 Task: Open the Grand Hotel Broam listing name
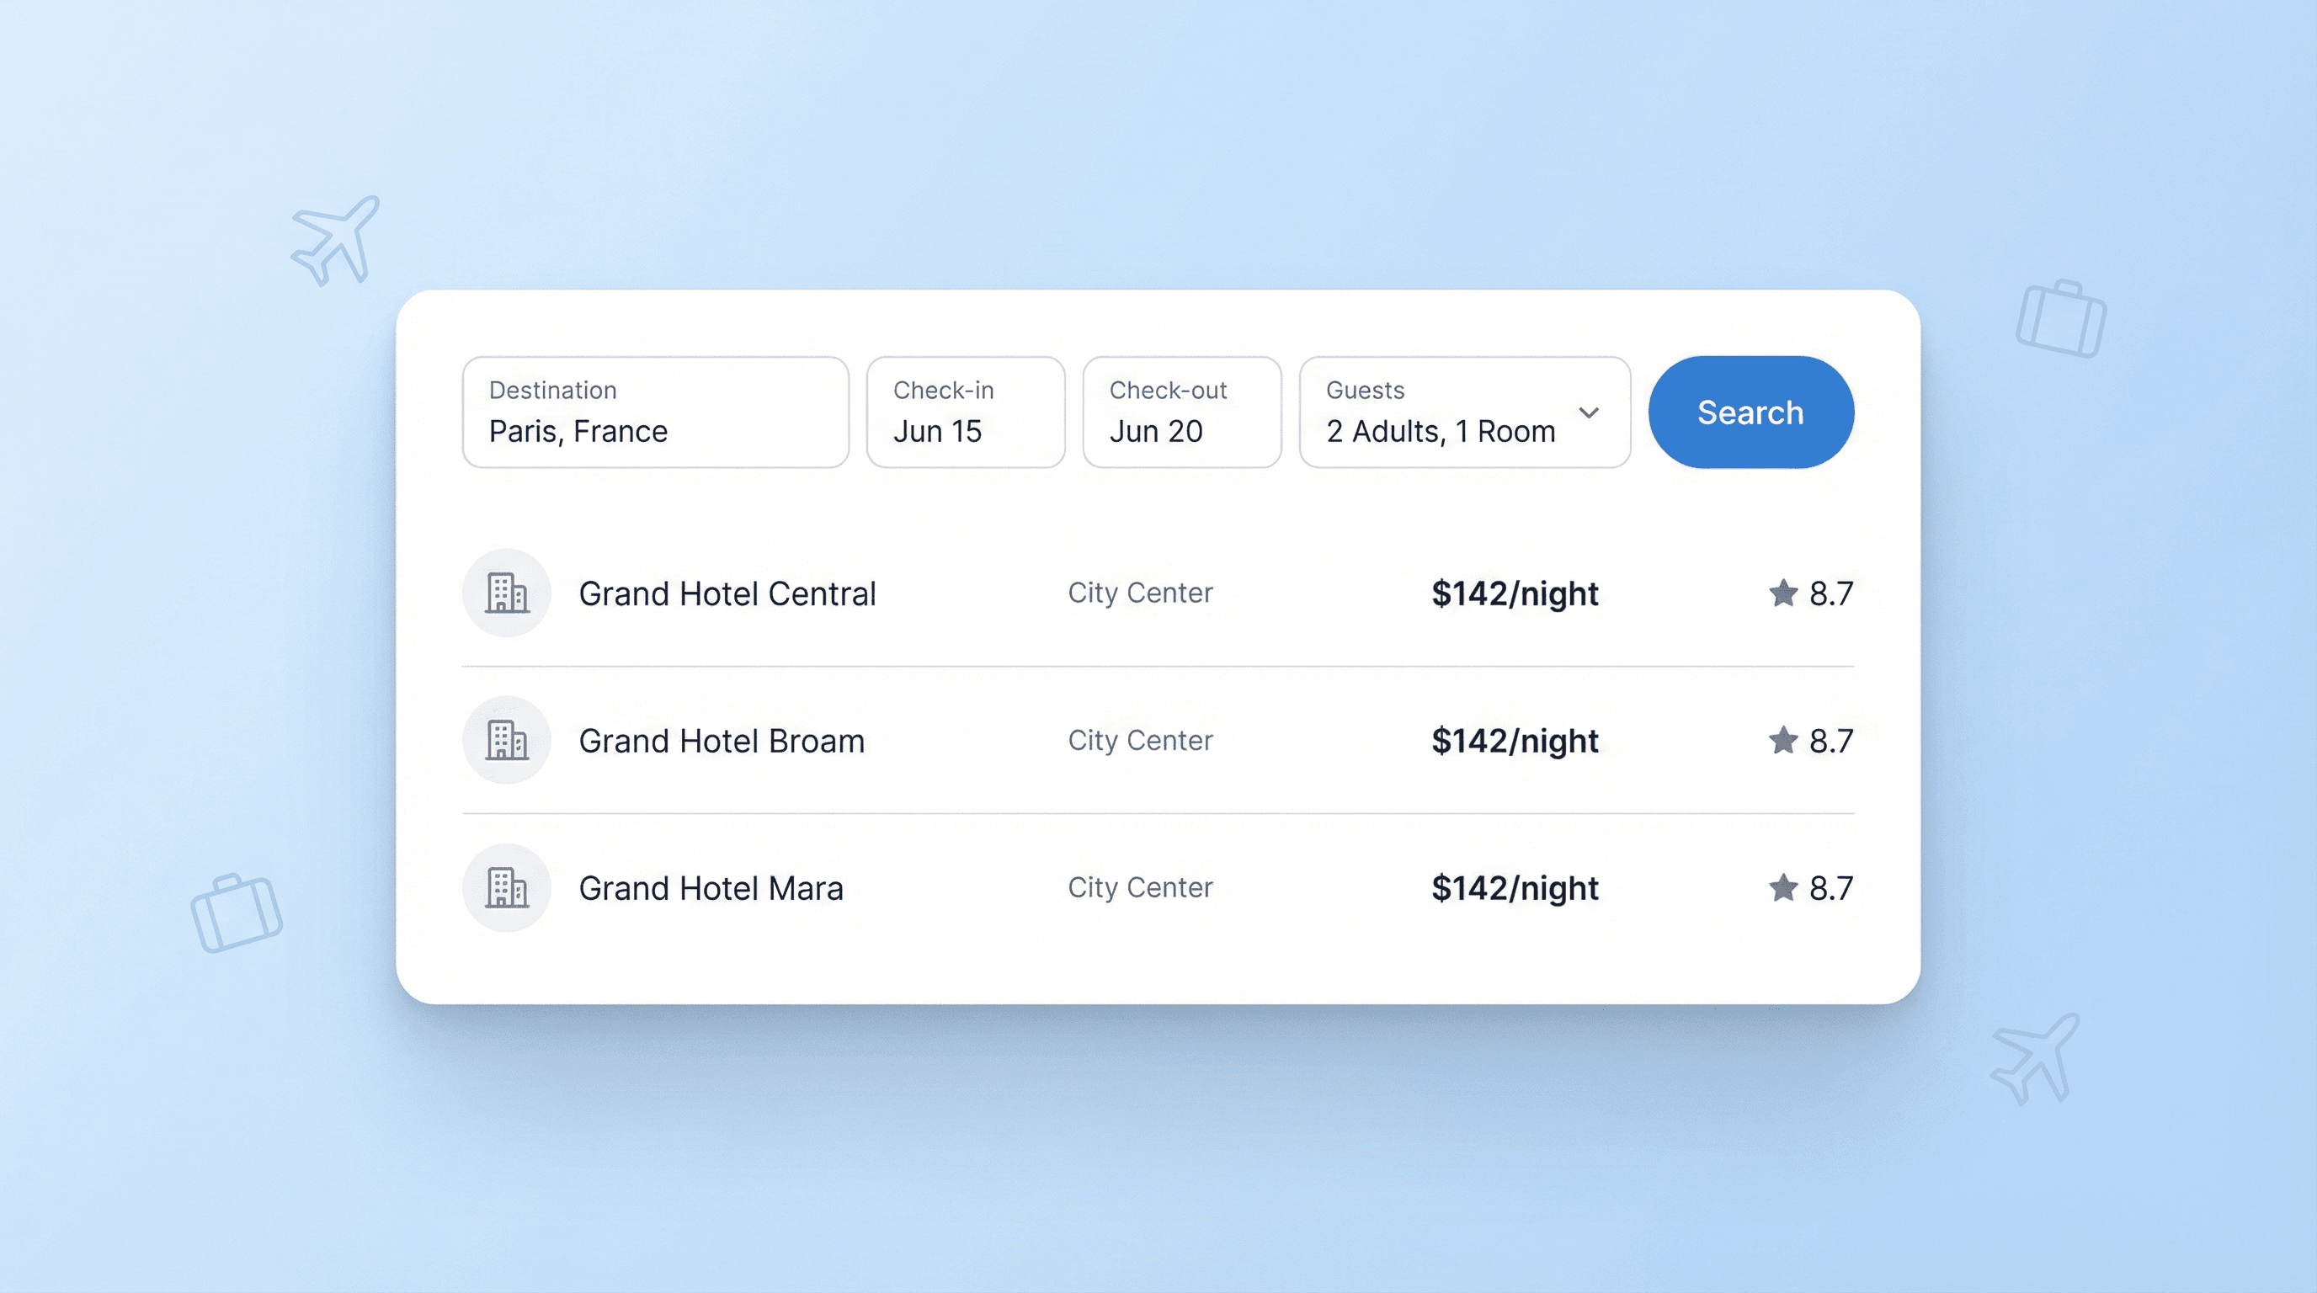pos(722,742)
